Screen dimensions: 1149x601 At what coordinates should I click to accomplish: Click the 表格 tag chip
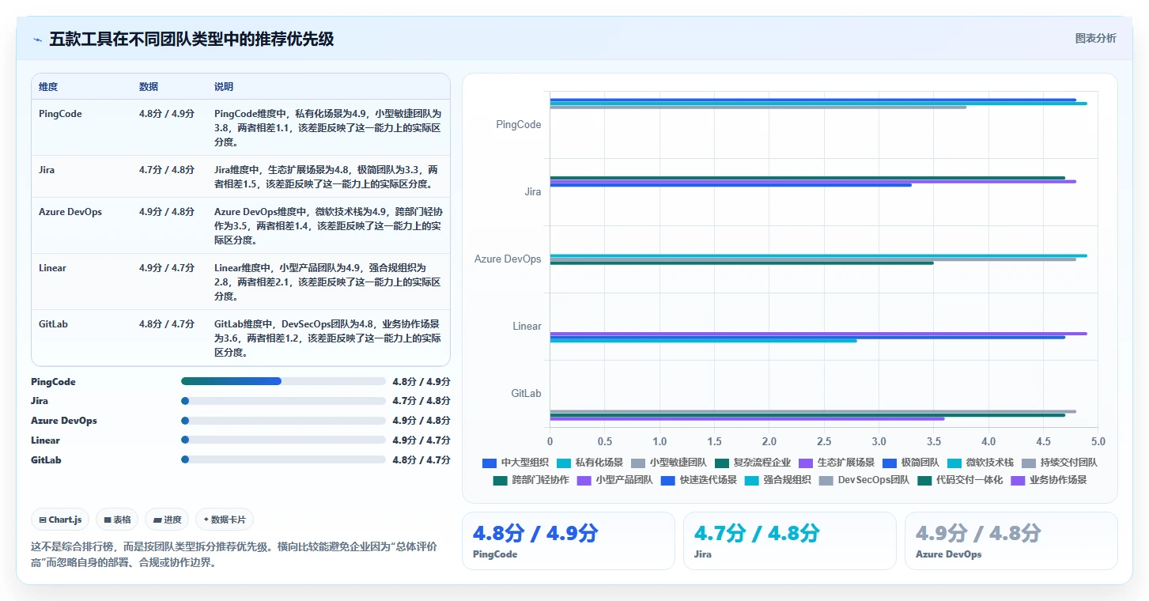click(x=117, y=520)
